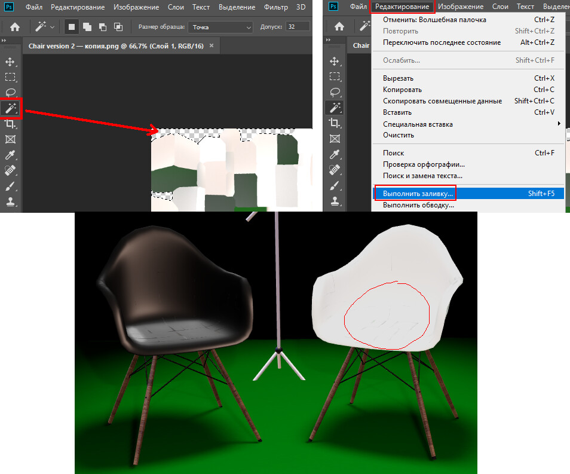
Task: Select the Frame tool in right window
Action: click(x=335, y=139)
